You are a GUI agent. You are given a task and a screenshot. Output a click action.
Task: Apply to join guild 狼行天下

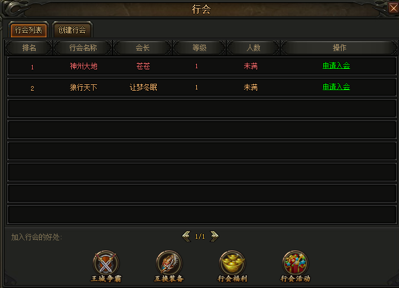coord(336,87)
